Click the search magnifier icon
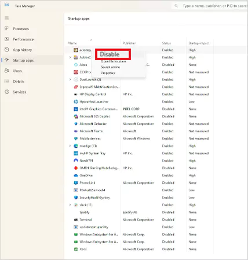This screenshot has height=260, width=248. 176,6
